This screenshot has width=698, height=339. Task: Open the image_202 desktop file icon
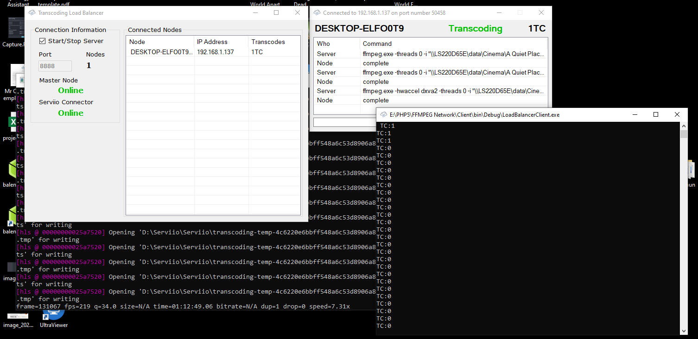tap(18, 320)
